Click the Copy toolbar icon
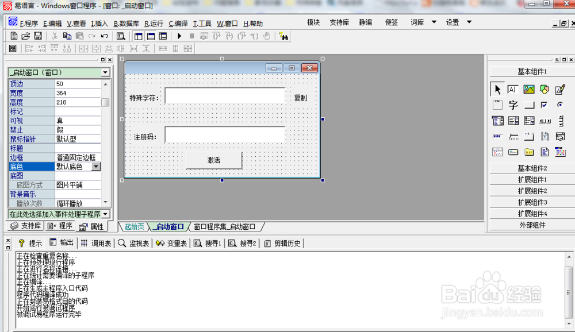The height and width of the screenshot is (332, 575). coord(67,36)
